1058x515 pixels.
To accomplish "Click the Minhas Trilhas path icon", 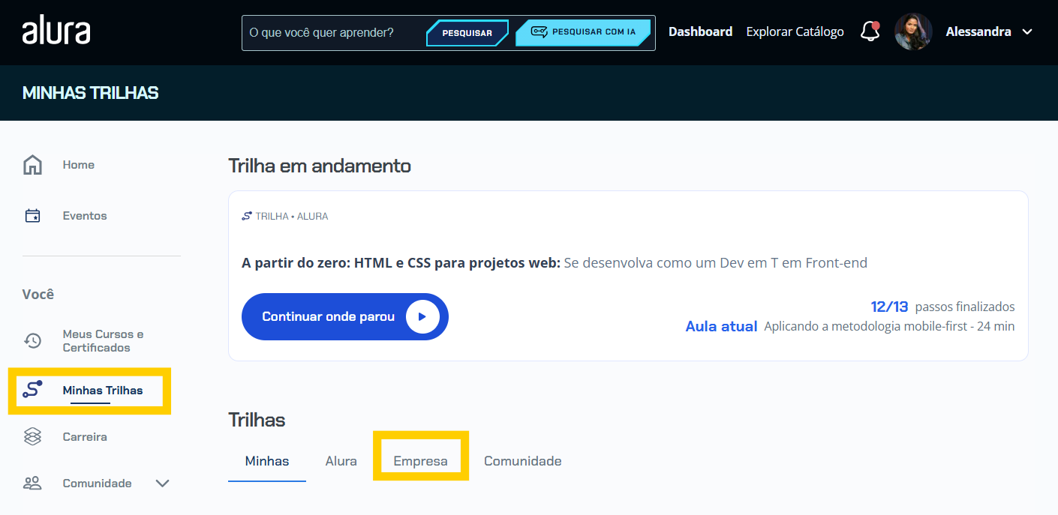I will click(x=32, y=390).
